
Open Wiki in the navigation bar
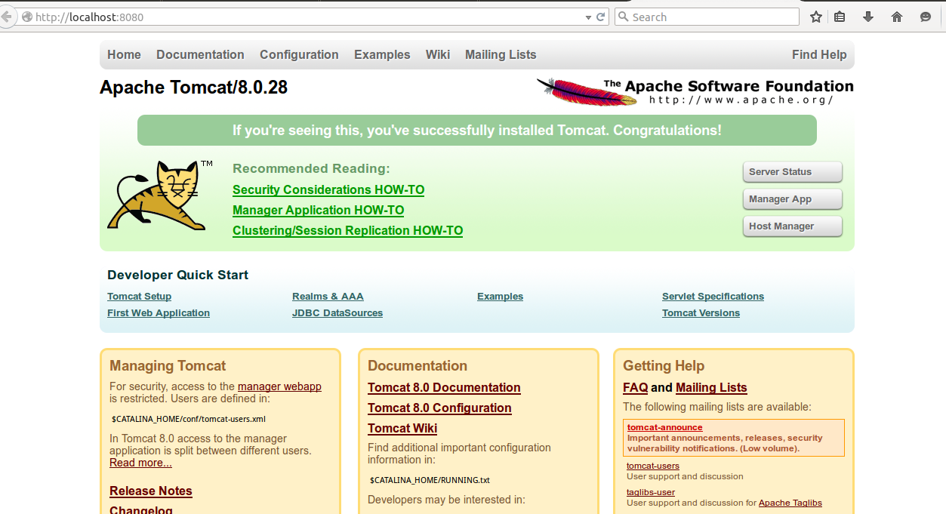438,55
